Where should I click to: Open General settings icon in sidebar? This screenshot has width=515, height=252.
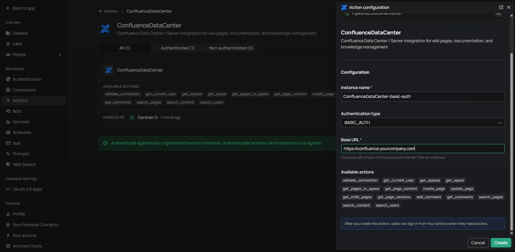pyautogui.click(x=8, y=33)
